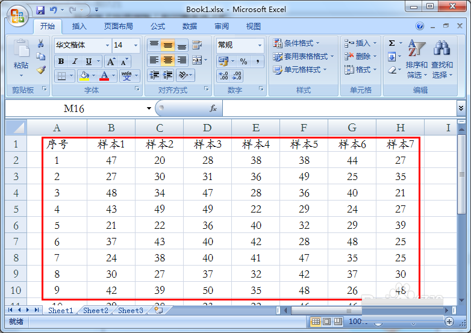This screenshot has width=471, height=333.
Task: Click the insert function fx icon
Action: pos(213,108)
